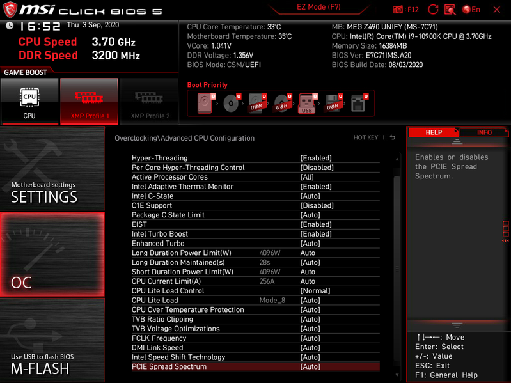Click the GAME BOOST label tab
Screen dimensions: 511x383
(26, 72)
